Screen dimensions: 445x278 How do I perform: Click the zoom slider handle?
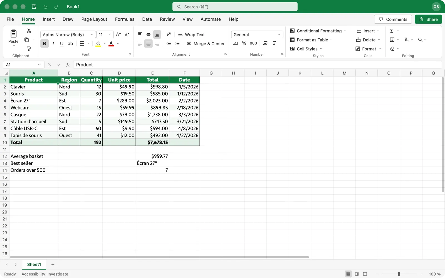[399, 274]
